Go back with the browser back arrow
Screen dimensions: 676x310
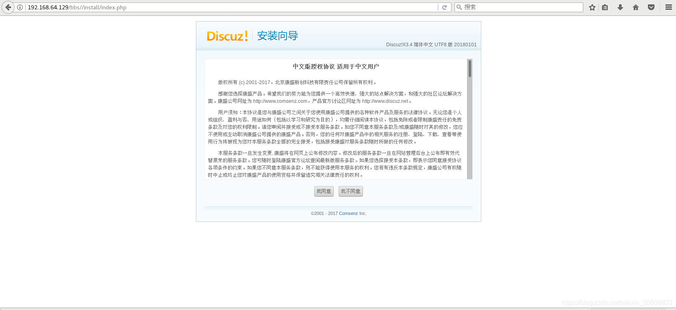8,7
